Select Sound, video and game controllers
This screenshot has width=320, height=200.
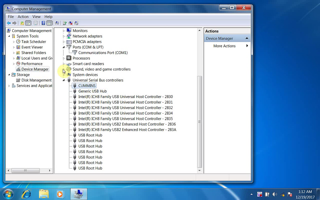coord(102,69)
